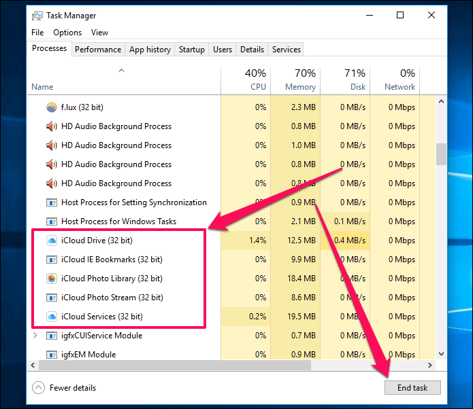Click the iCloud Drive cloud icon
Screen dimensions: 473x409
point(52,241)
